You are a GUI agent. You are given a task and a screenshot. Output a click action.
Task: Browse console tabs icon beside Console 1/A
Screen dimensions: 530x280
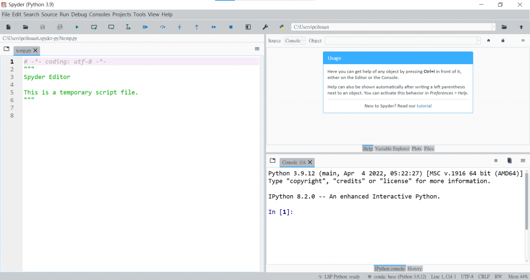(273, 161)
